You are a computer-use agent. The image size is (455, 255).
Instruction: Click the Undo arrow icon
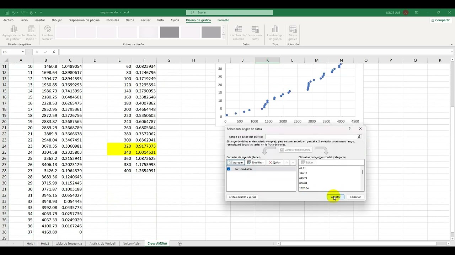click(x=14, y=12)
